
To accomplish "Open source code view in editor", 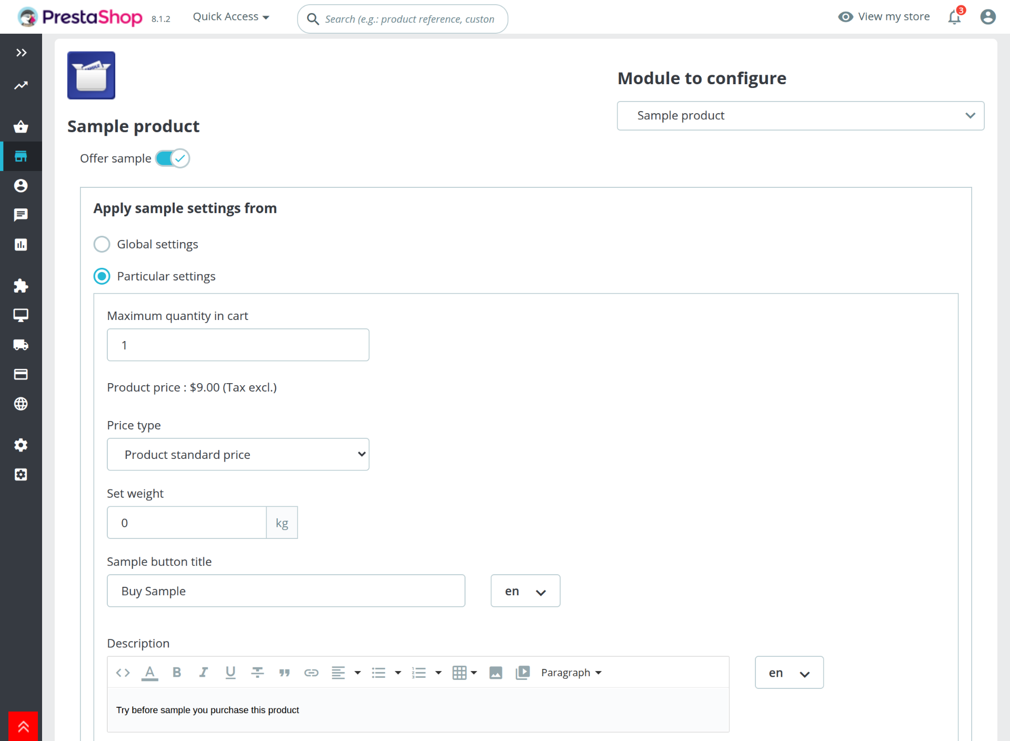I will pos(123,672).
